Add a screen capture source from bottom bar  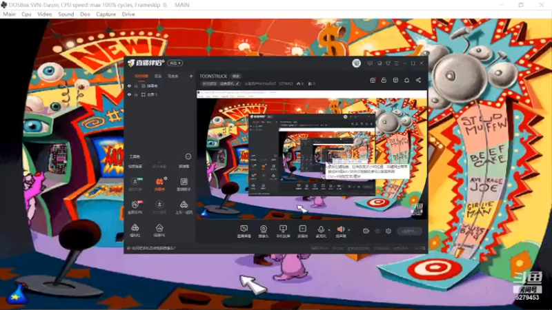click(244, 231)
